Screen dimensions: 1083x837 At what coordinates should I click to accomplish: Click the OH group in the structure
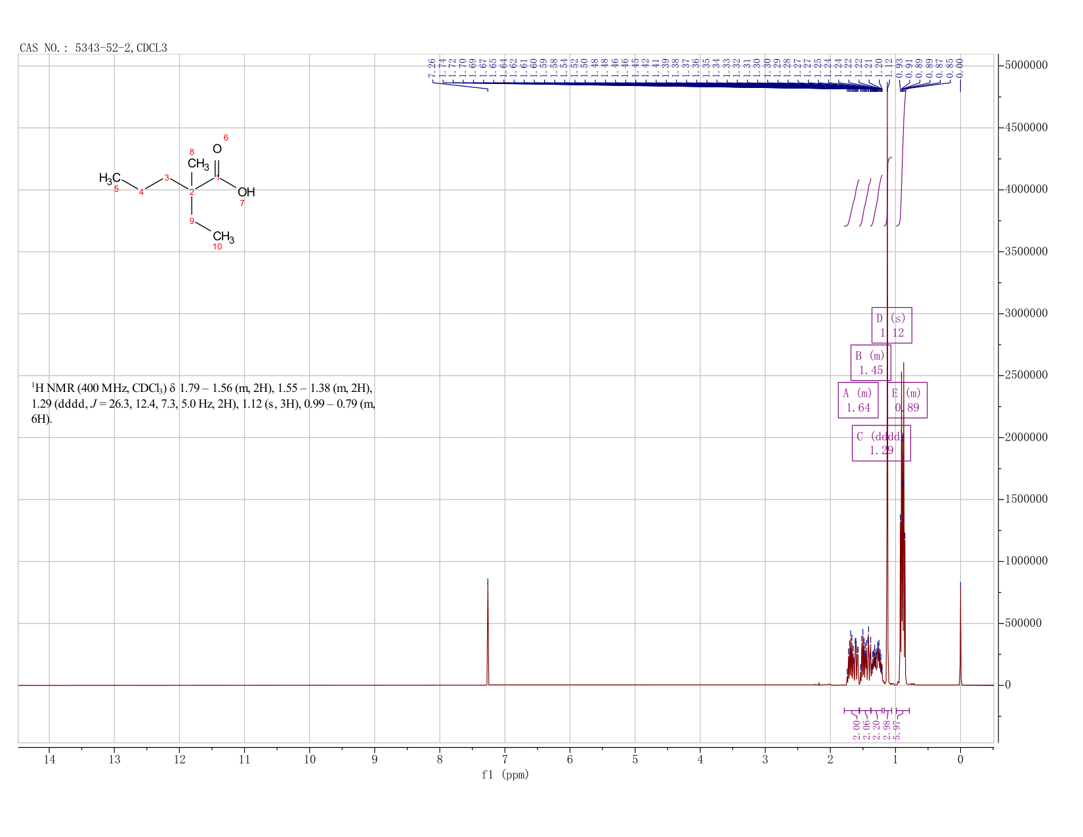click(246, 192)
